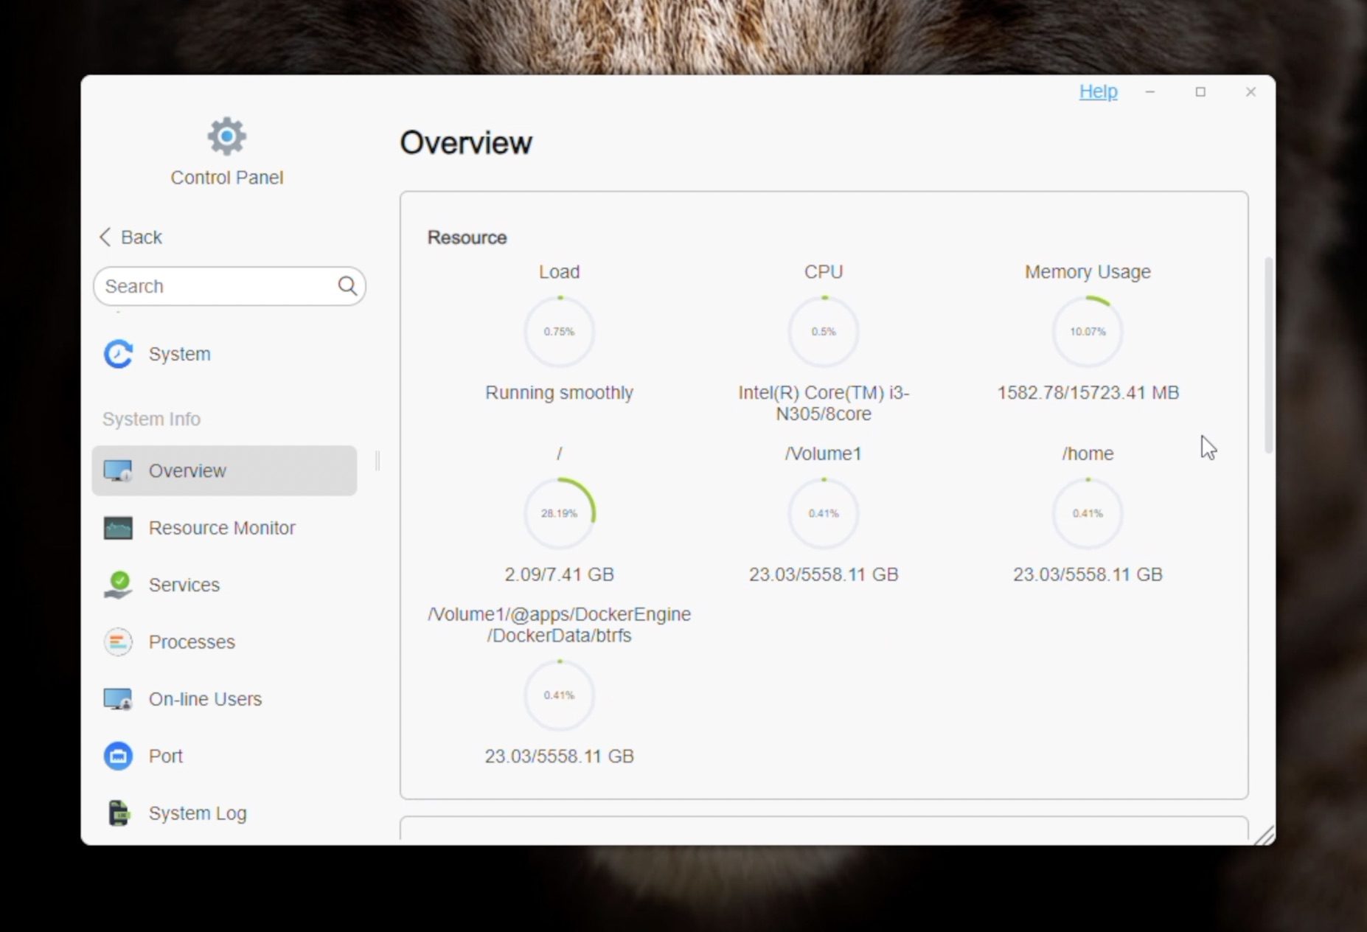This screenshot has width=1367, height=932.
Task: Click the System Log icon
Action: [118, 813]
